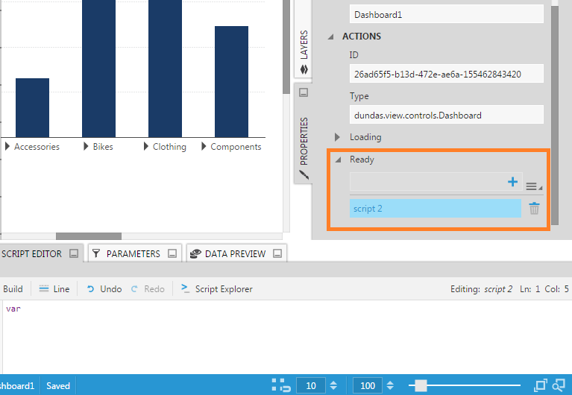Click the canvas horizontal scrollbar thumb
Viewport: 572px width, 395px height.
pos(89,236)
